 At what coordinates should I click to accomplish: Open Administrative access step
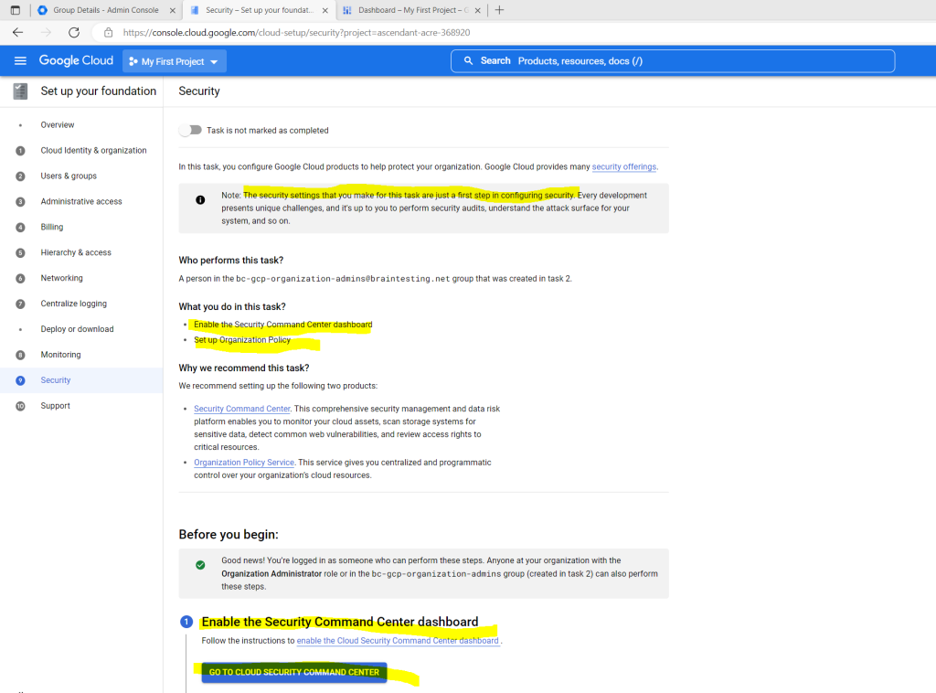[81, 202]
